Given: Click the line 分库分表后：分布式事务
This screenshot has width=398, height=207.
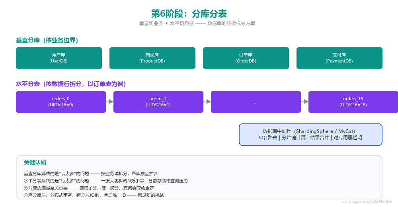Looking at the screenshot, I should (94, 195).
